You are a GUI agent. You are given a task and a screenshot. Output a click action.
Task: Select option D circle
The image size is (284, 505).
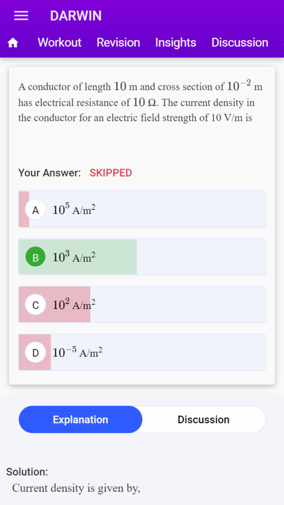tap(35, 352)
